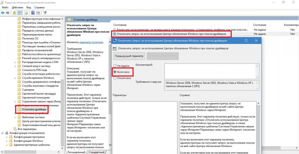Screen dimensions: 299x154
Task: Switch to the Расширенный tab
Action: pos(76,152)
